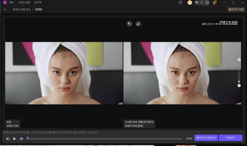
Task: Click the thumbs up feedback icon
Action: [x=138, y=24]
